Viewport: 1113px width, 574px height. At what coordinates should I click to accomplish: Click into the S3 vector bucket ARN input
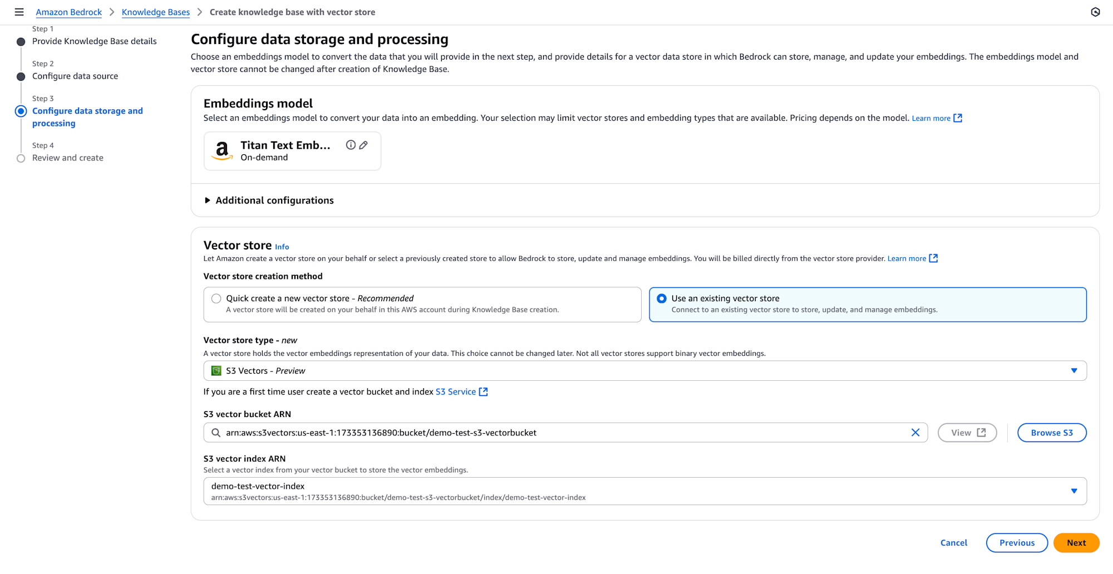click(x=565, y=433)
